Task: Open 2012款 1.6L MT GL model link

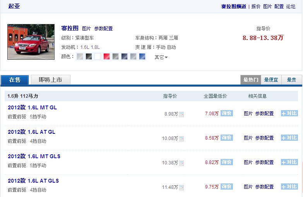Action: [x=32, y=107]
